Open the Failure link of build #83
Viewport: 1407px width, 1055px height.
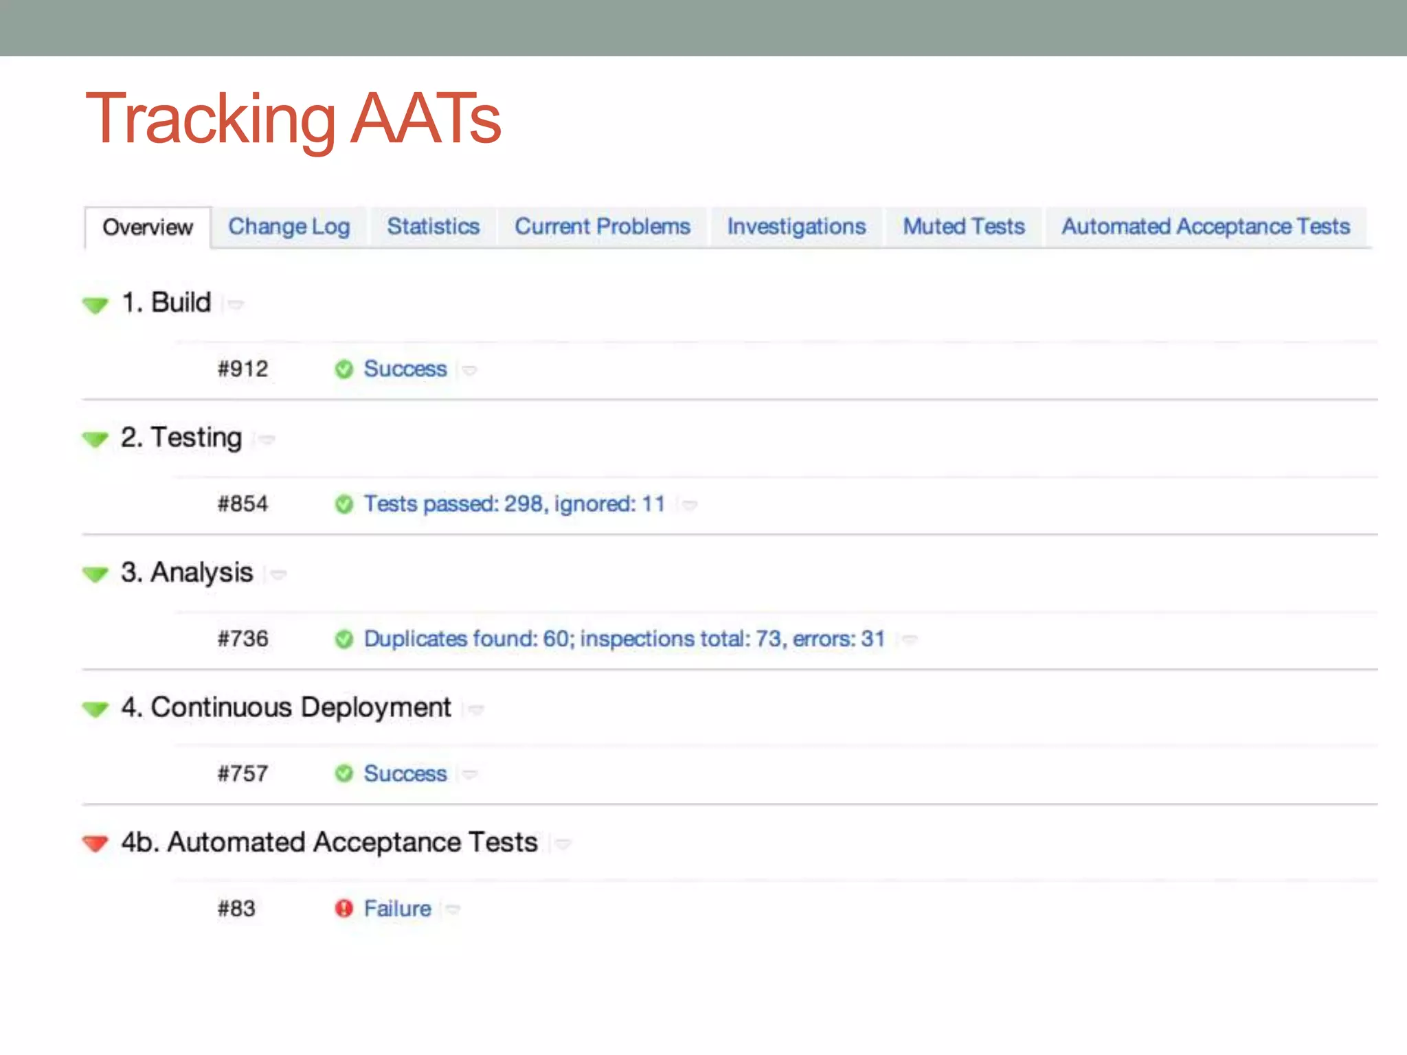pyautogui.click(x=397, y=909)
